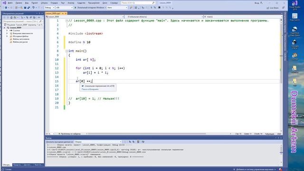The height and width of the screenshot is (171, 304).
Task: Click the add to source control button
Action: pyautogui.click(x=255, y=170)
